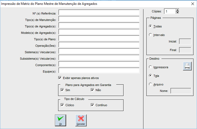Click the printer setup icon
This screenshot has width=197, height=129.
coord(187,66)
